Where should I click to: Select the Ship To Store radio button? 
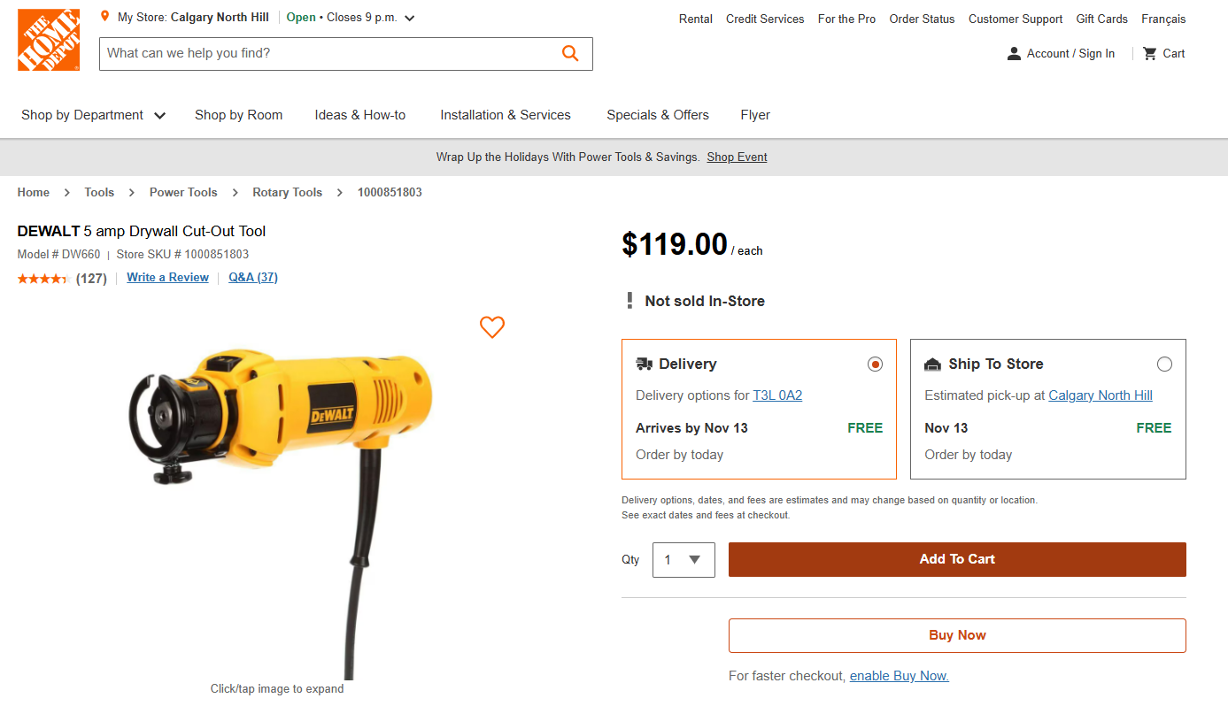pyautogui.click(x=1164, y=364)
